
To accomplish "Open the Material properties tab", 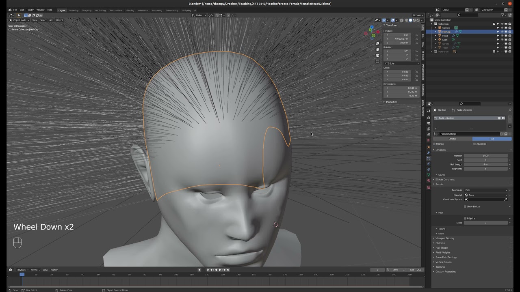I will click(x=429, y=180).
